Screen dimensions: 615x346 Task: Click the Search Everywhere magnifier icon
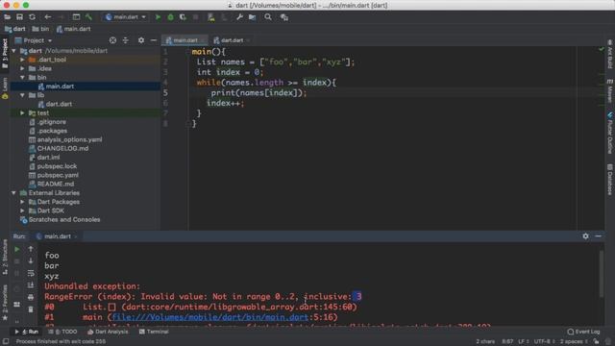click(x=268, y=17)
